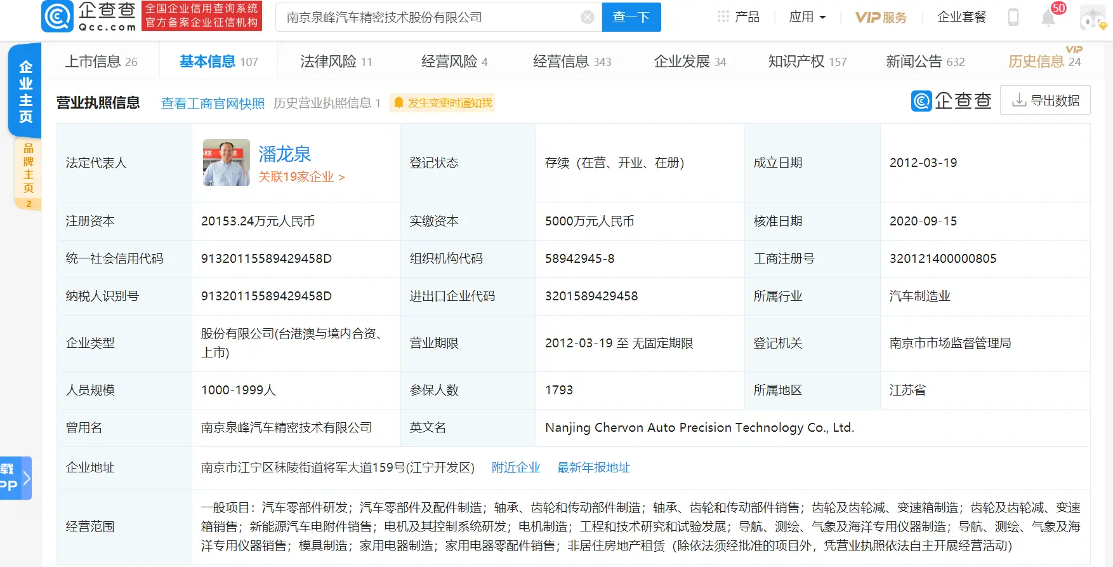Select former name 南京泉峰汽车精密技术有限公司
The image size is (1113, 567).
287,427
